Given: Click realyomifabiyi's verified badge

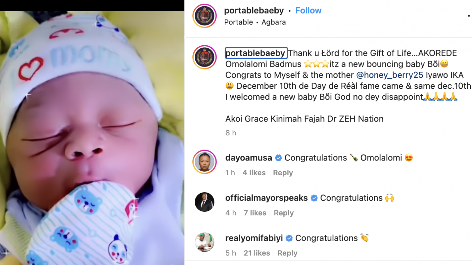Looking at the screenshot, I should [289, 238].
